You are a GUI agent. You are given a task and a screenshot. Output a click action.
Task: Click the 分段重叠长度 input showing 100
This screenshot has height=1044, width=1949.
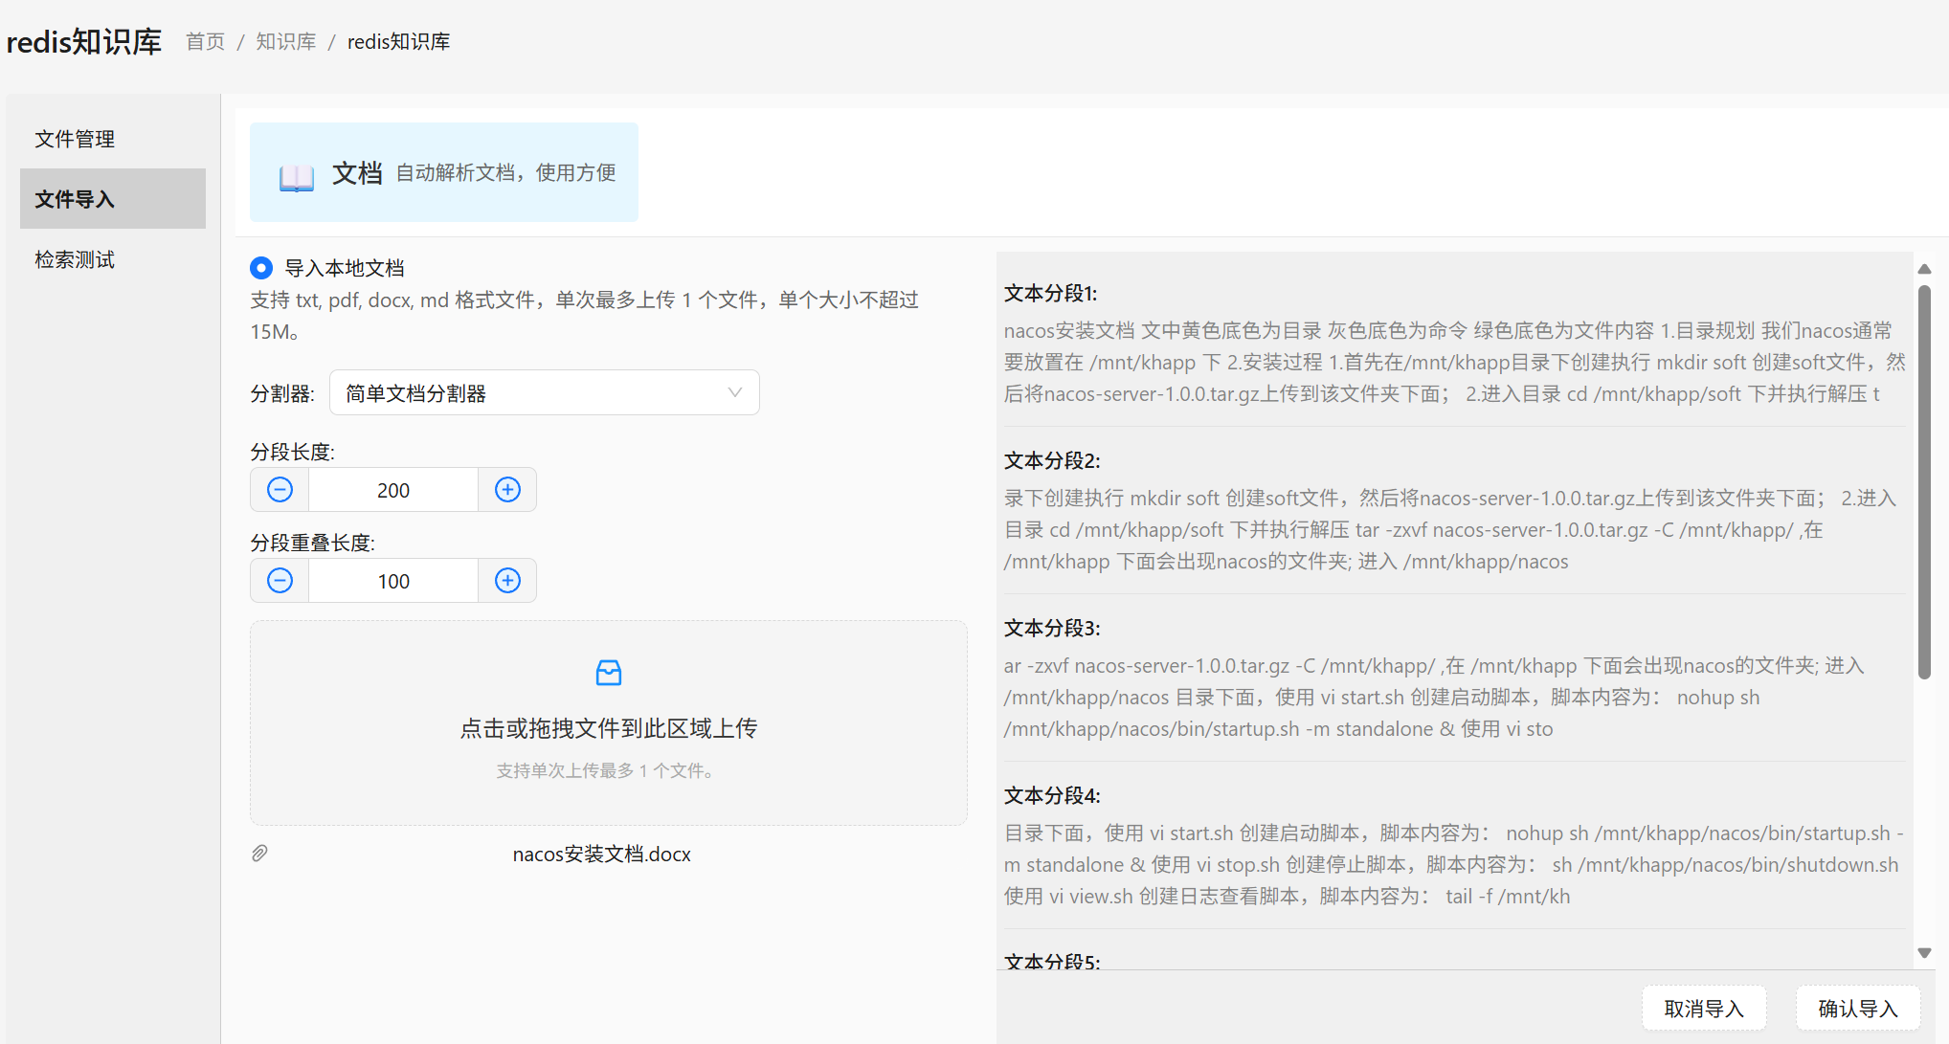click(x=393, y=581)
